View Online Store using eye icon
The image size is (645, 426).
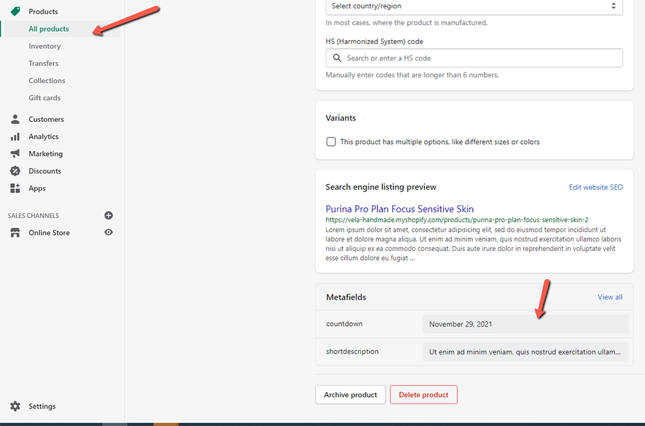point(108,232)
